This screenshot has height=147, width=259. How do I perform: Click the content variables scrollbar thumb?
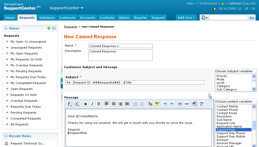pyautogui.click(x=254, y=125)
